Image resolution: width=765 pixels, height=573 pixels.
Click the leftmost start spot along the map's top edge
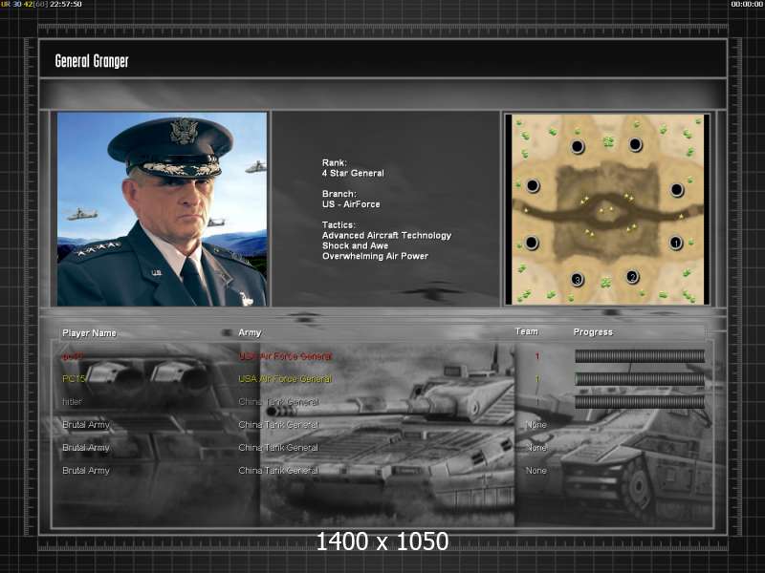tap(577, 146)
